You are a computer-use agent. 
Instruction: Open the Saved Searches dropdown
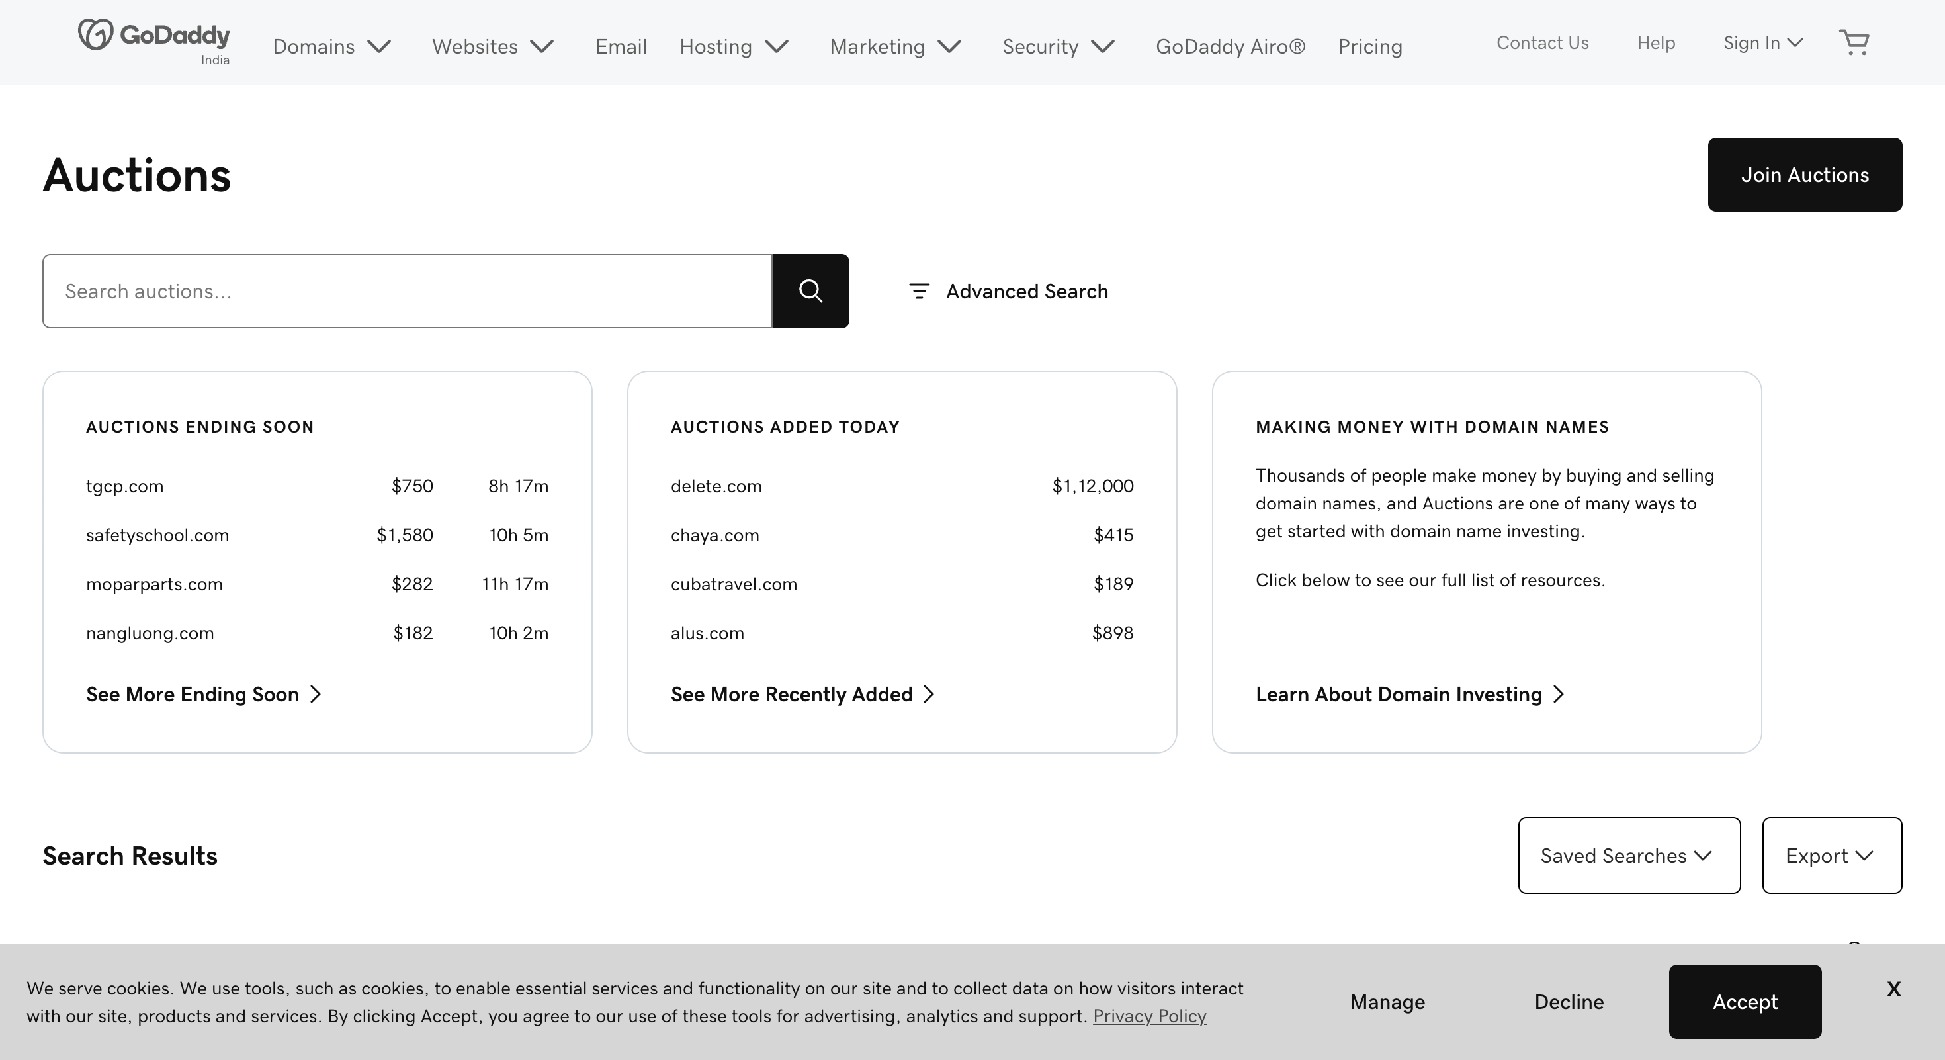(x=1629, y=856)
